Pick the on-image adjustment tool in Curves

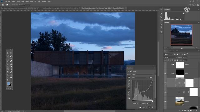point(129,77)
